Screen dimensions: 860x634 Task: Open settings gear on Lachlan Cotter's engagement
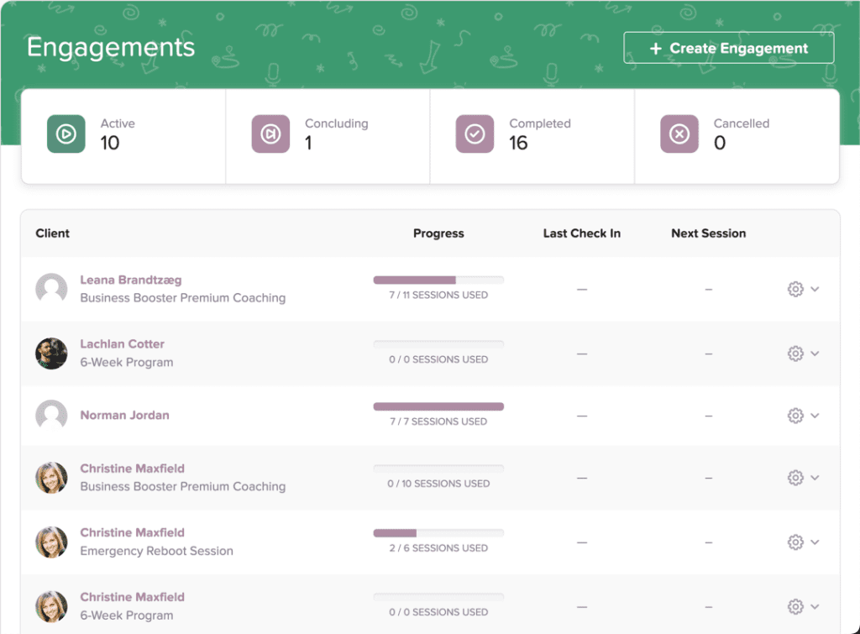tap(794, 353)
